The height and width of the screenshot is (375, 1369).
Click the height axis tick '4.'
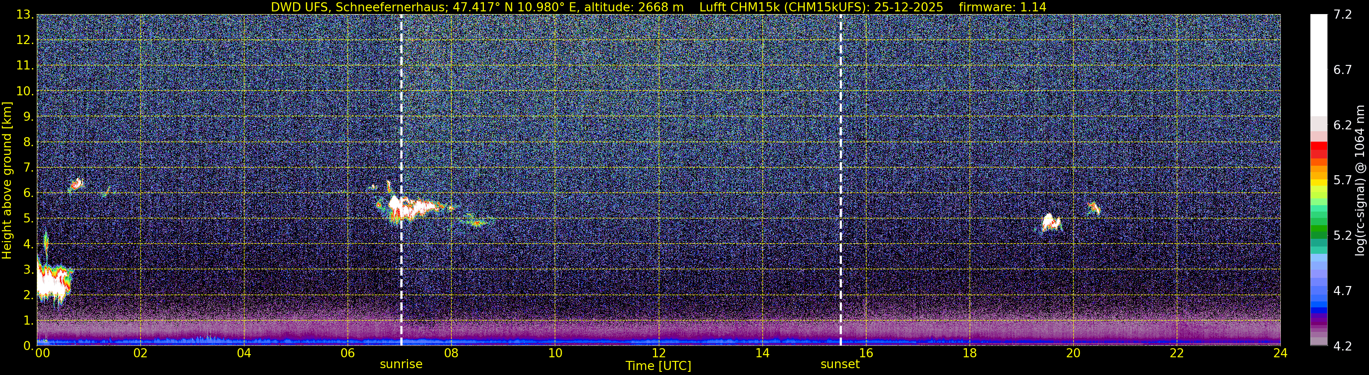28,244
